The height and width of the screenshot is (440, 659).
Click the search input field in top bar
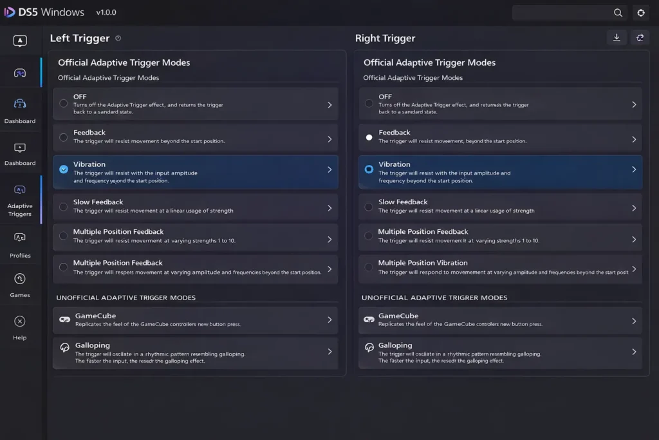[560, 13]
